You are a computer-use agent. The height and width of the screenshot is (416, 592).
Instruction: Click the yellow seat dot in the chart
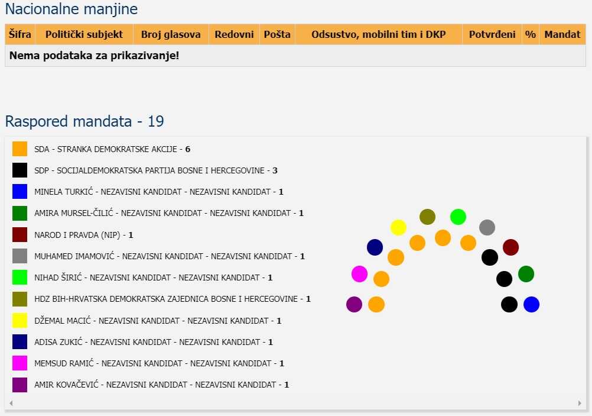[x=398, y=227]
